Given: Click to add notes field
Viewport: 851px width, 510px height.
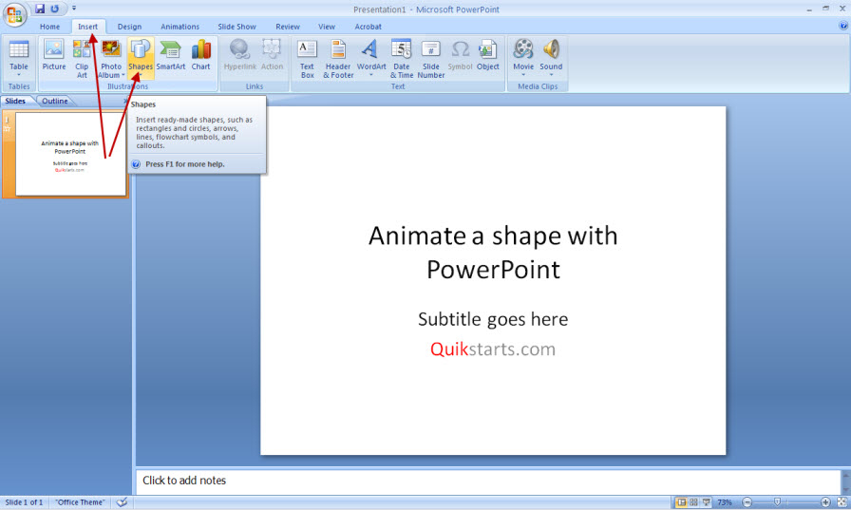Looking at the screenshot, I should (488, 481).
